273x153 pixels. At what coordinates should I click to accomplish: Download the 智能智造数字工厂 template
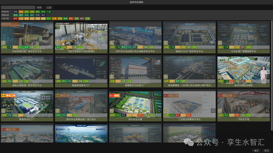pos(57,76)
